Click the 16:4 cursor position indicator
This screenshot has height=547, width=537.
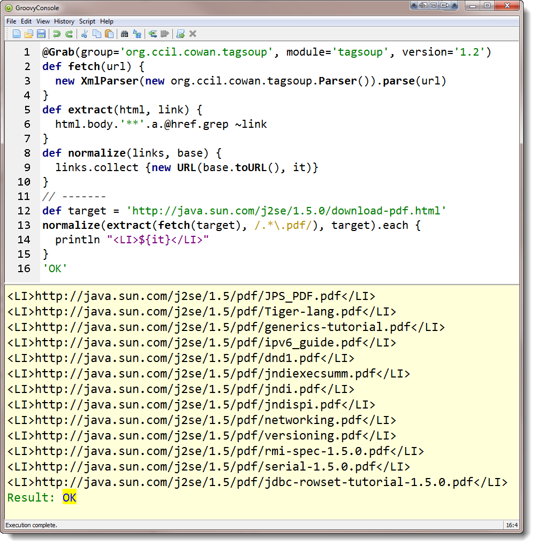coord(512,525)
